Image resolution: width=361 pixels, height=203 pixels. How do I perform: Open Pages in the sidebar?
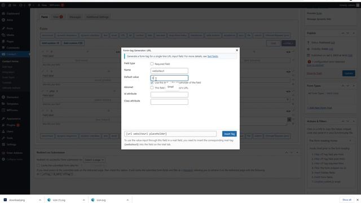pyautogui.click(x=10, y=41)
